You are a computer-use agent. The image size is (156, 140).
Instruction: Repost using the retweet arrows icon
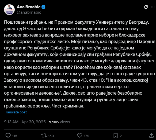44,136
